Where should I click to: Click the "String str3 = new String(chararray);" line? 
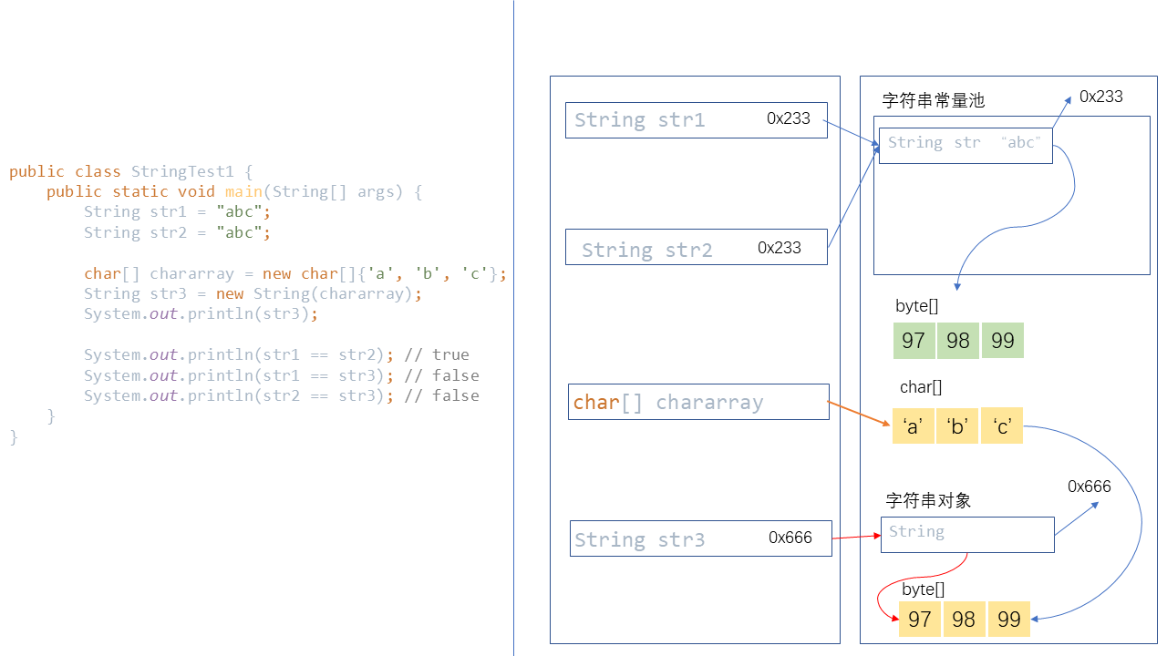(253, 293)
